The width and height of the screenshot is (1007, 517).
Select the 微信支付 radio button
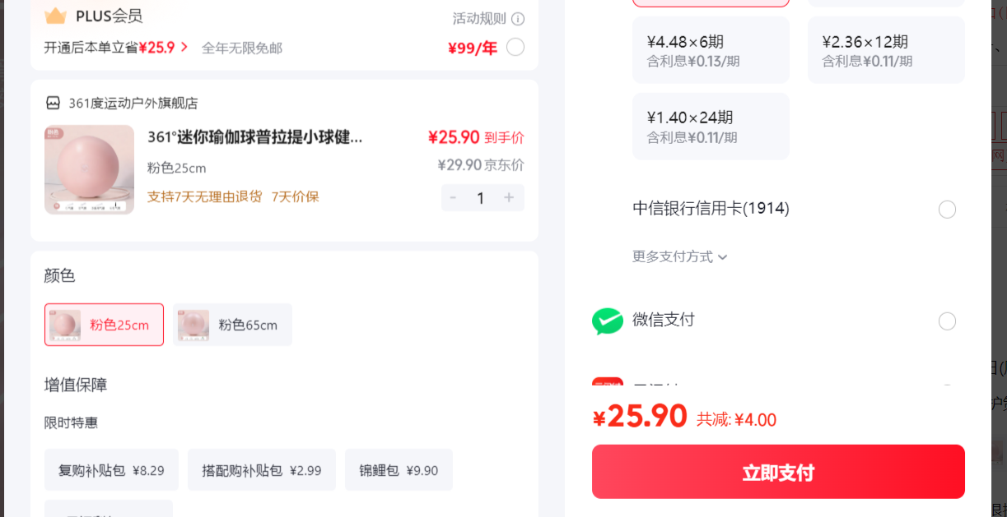tap(947, 321)
